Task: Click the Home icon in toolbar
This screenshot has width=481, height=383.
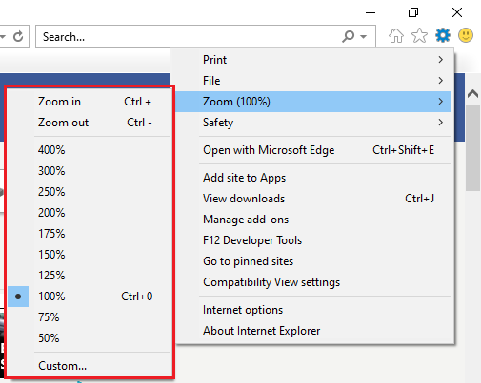Action: coord(396,35)
